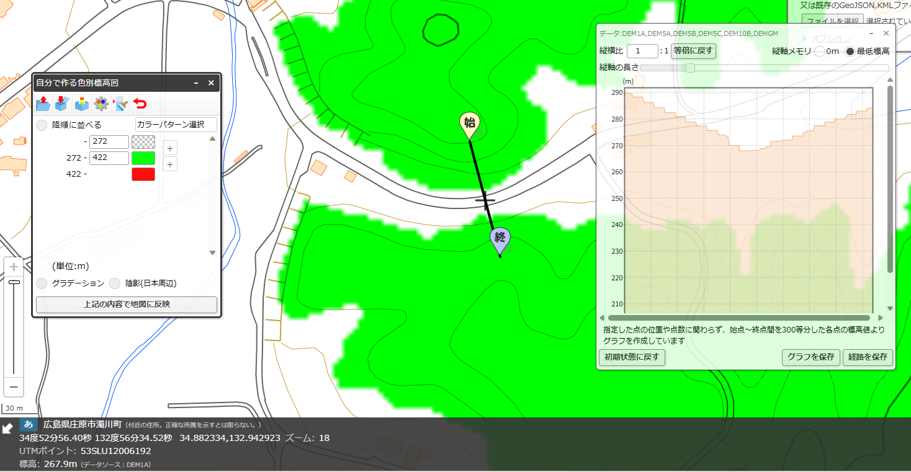
Task: Click the box icon with rainbow color bar
Action: [81, 103]
